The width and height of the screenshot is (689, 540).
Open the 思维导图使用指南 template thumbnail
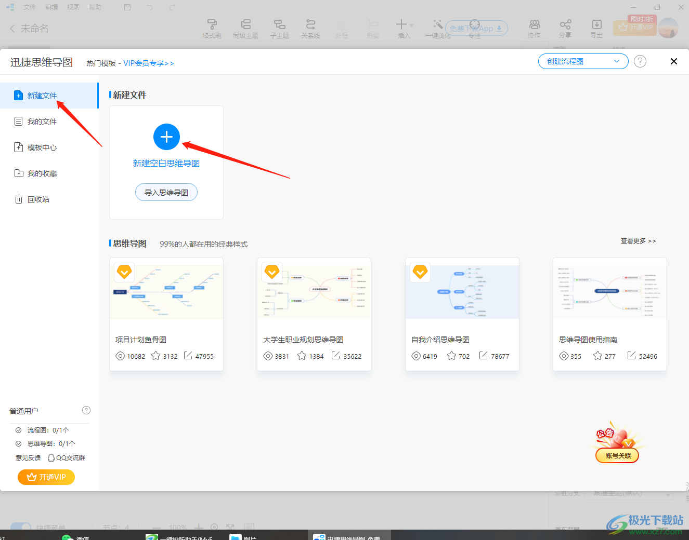(x=610, y=292)
